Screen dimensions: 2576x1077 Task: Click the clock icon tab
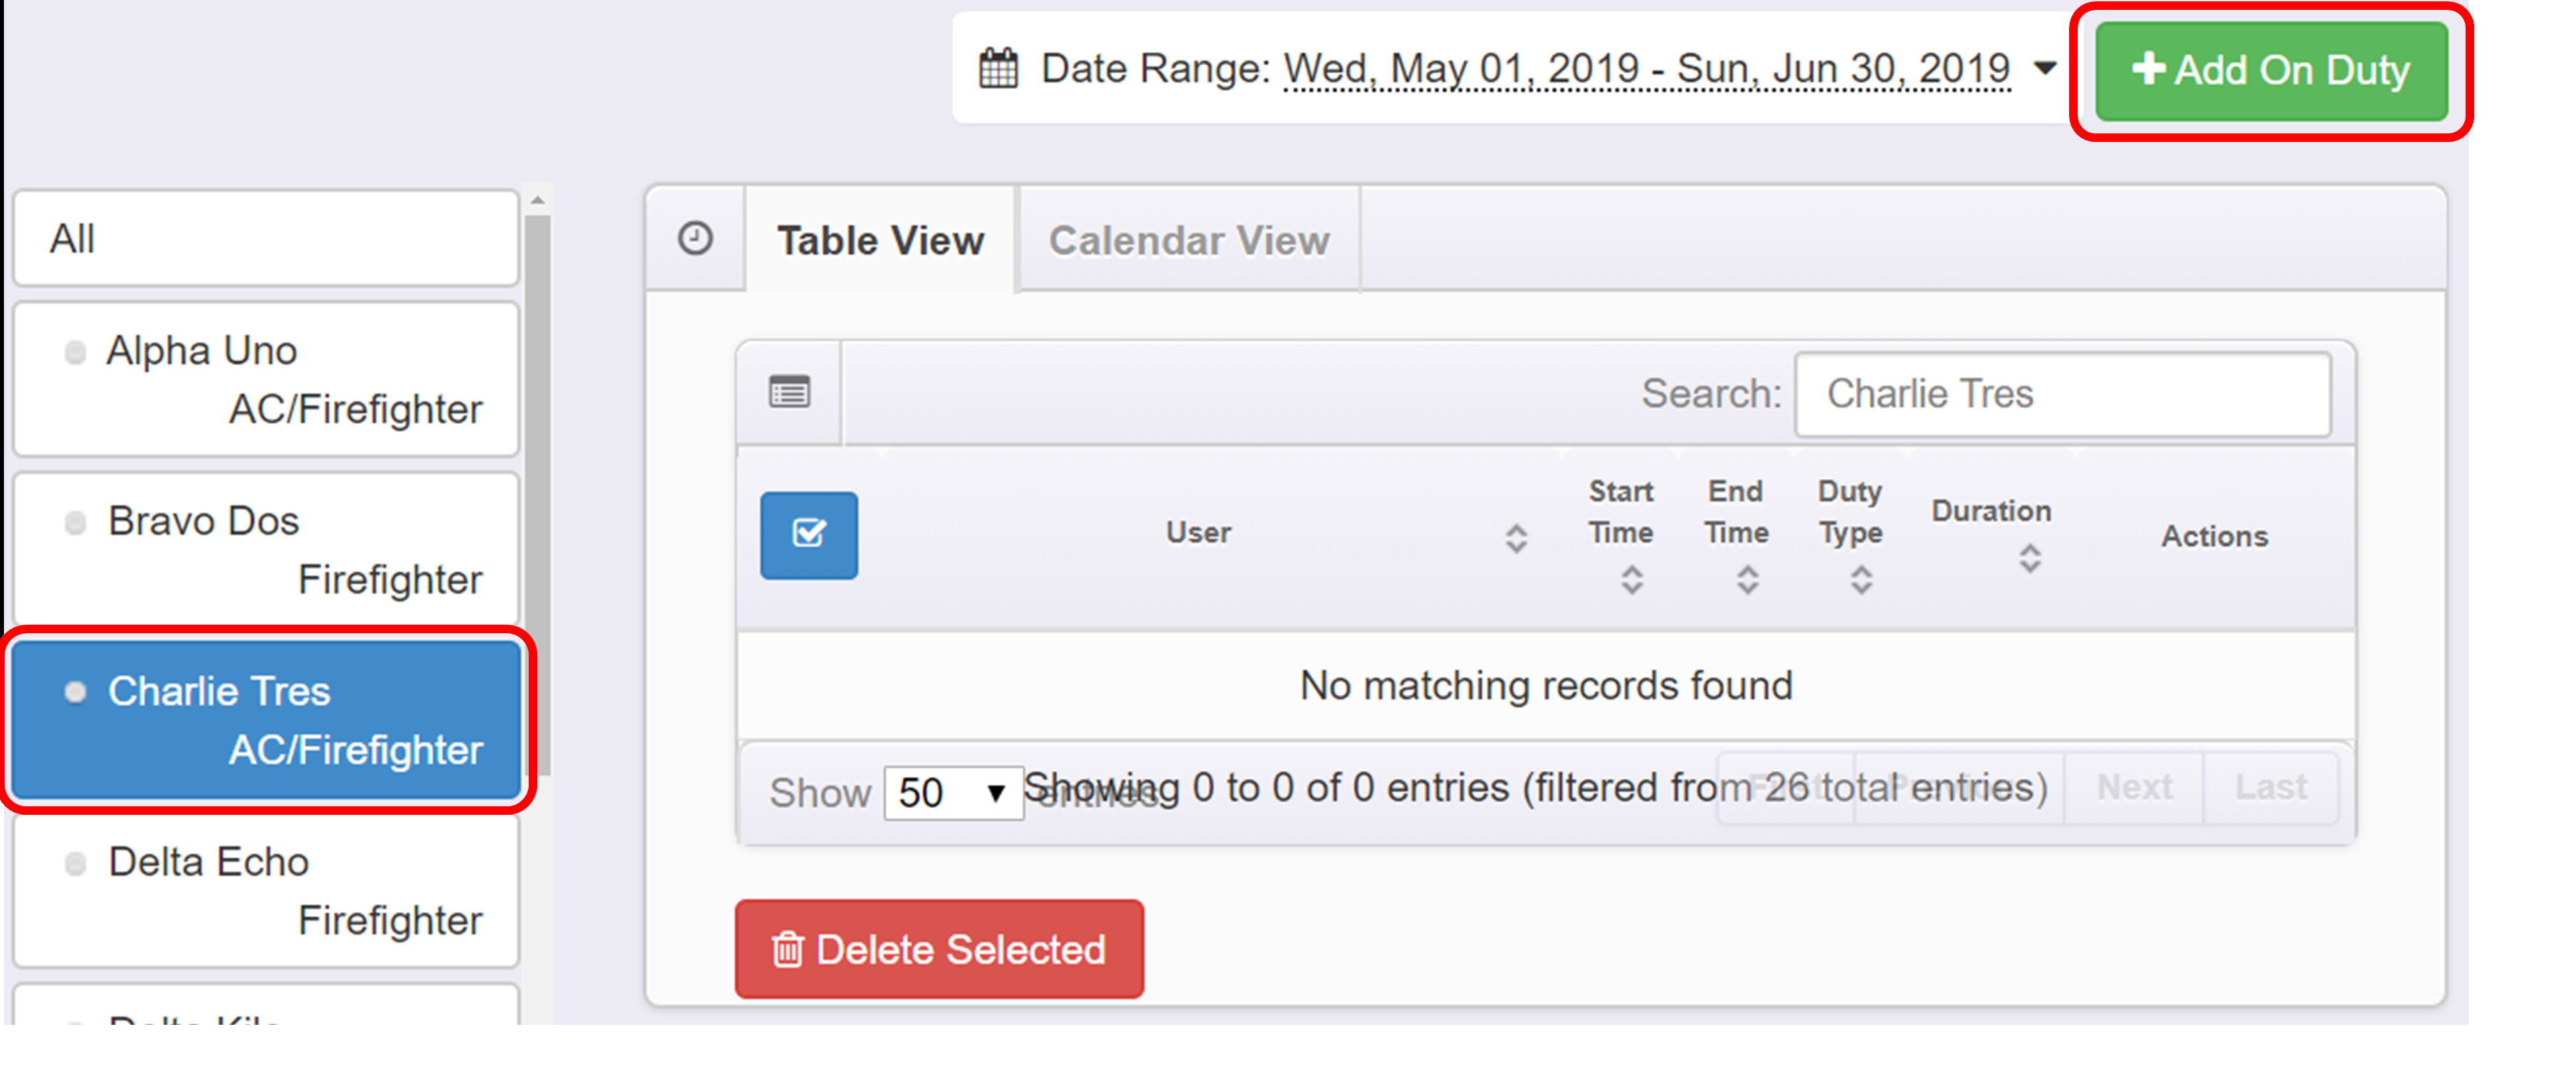coord(695,239)
